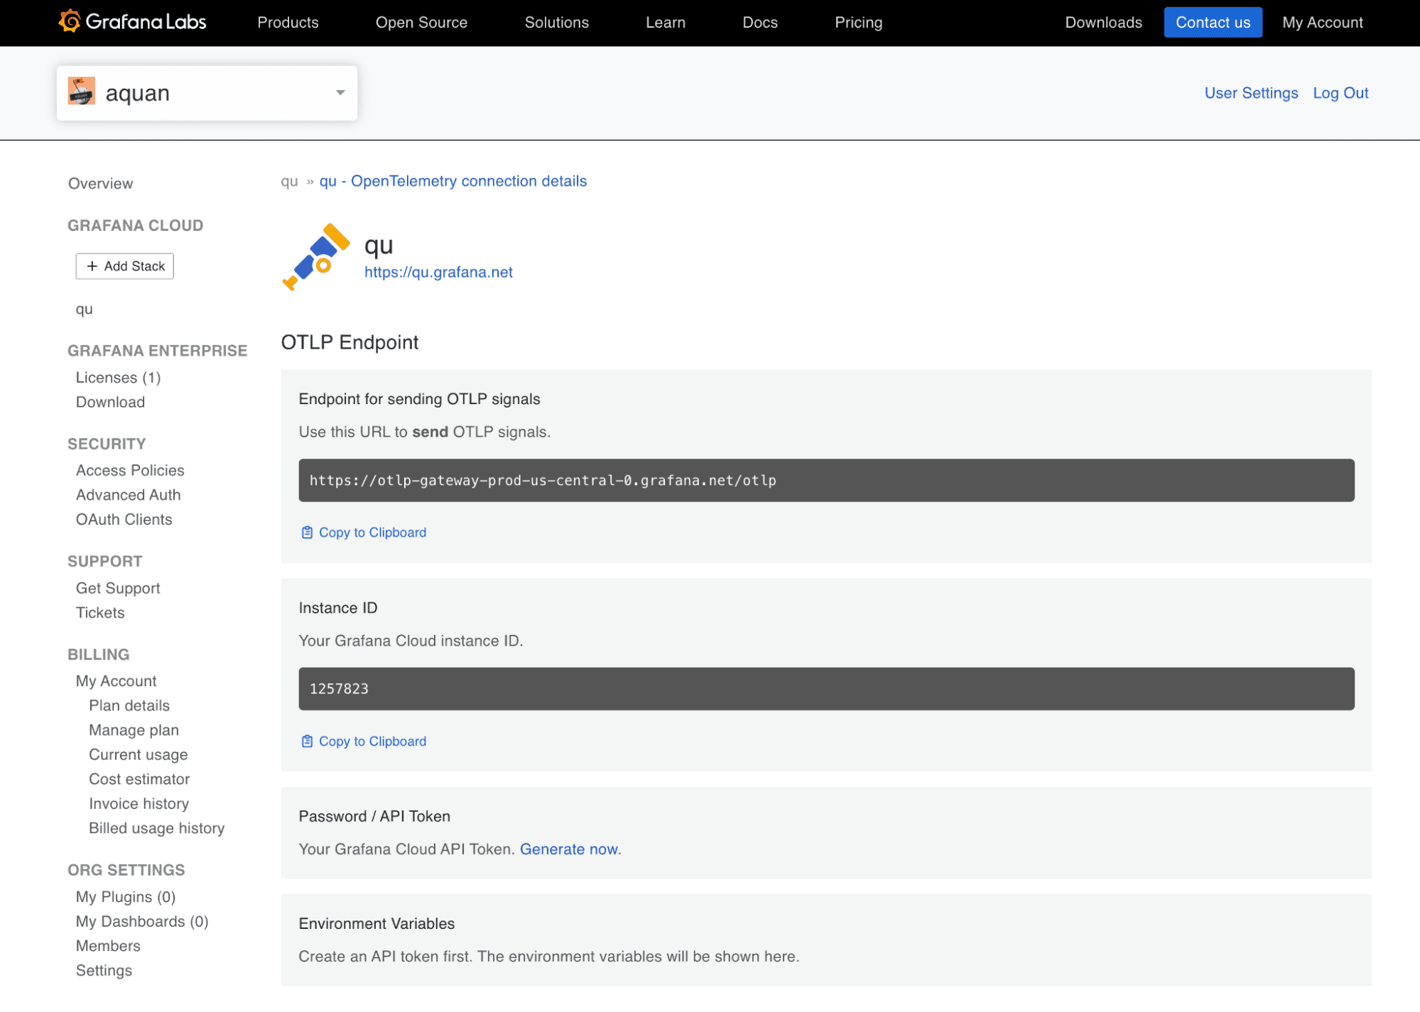
Task: Select the OTLP endpoint URL field
Action: pyautogui.click(x=825, y=481)
